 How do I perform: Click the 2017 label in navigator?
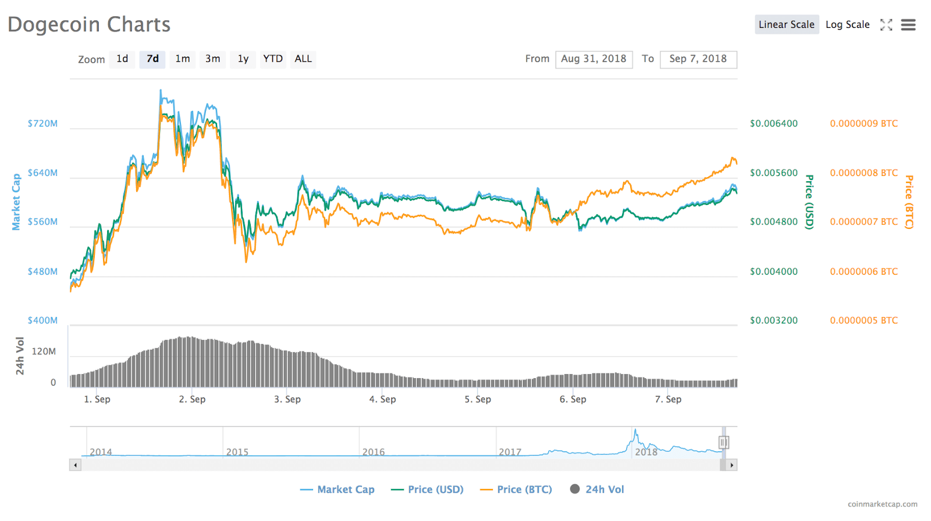pos(510,452)
